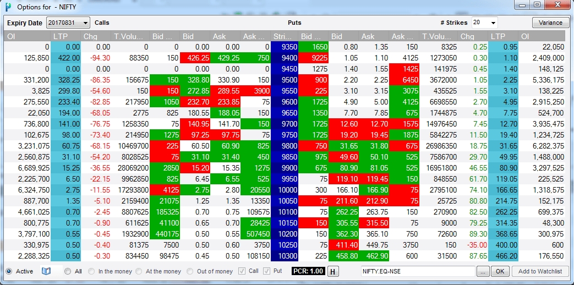Click the Strike column header
This screenshot has width=574, height=285.
tap(285, 36)
